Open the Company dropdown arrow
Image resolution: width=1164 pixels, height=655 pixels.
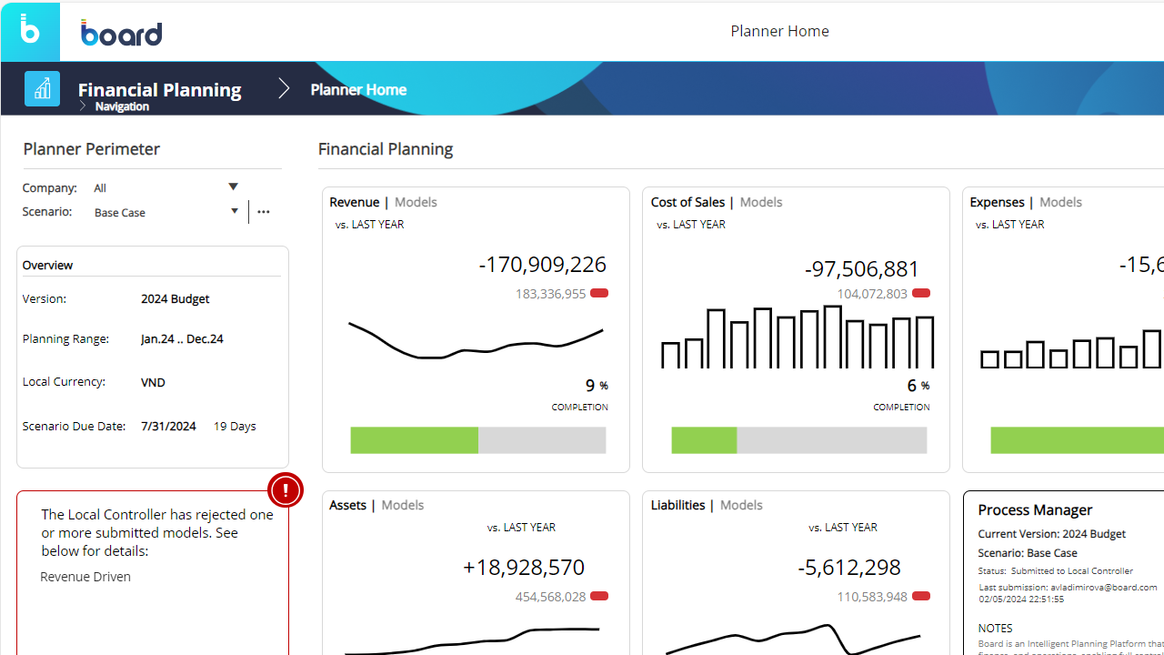tap(233, 186)
